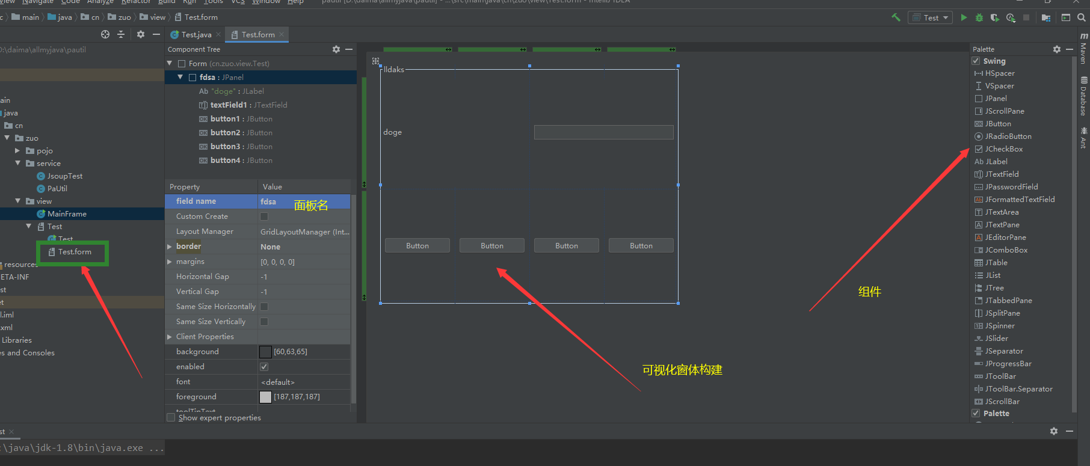Collapse the fdsa JPanel node
The width and height of the screenshot is (1090, 466).
click(180, 77)
